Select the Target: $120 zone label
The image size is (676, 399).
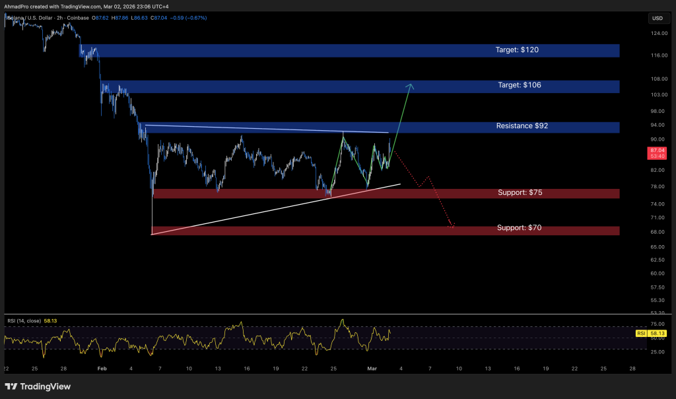click(x=518, y=50)
